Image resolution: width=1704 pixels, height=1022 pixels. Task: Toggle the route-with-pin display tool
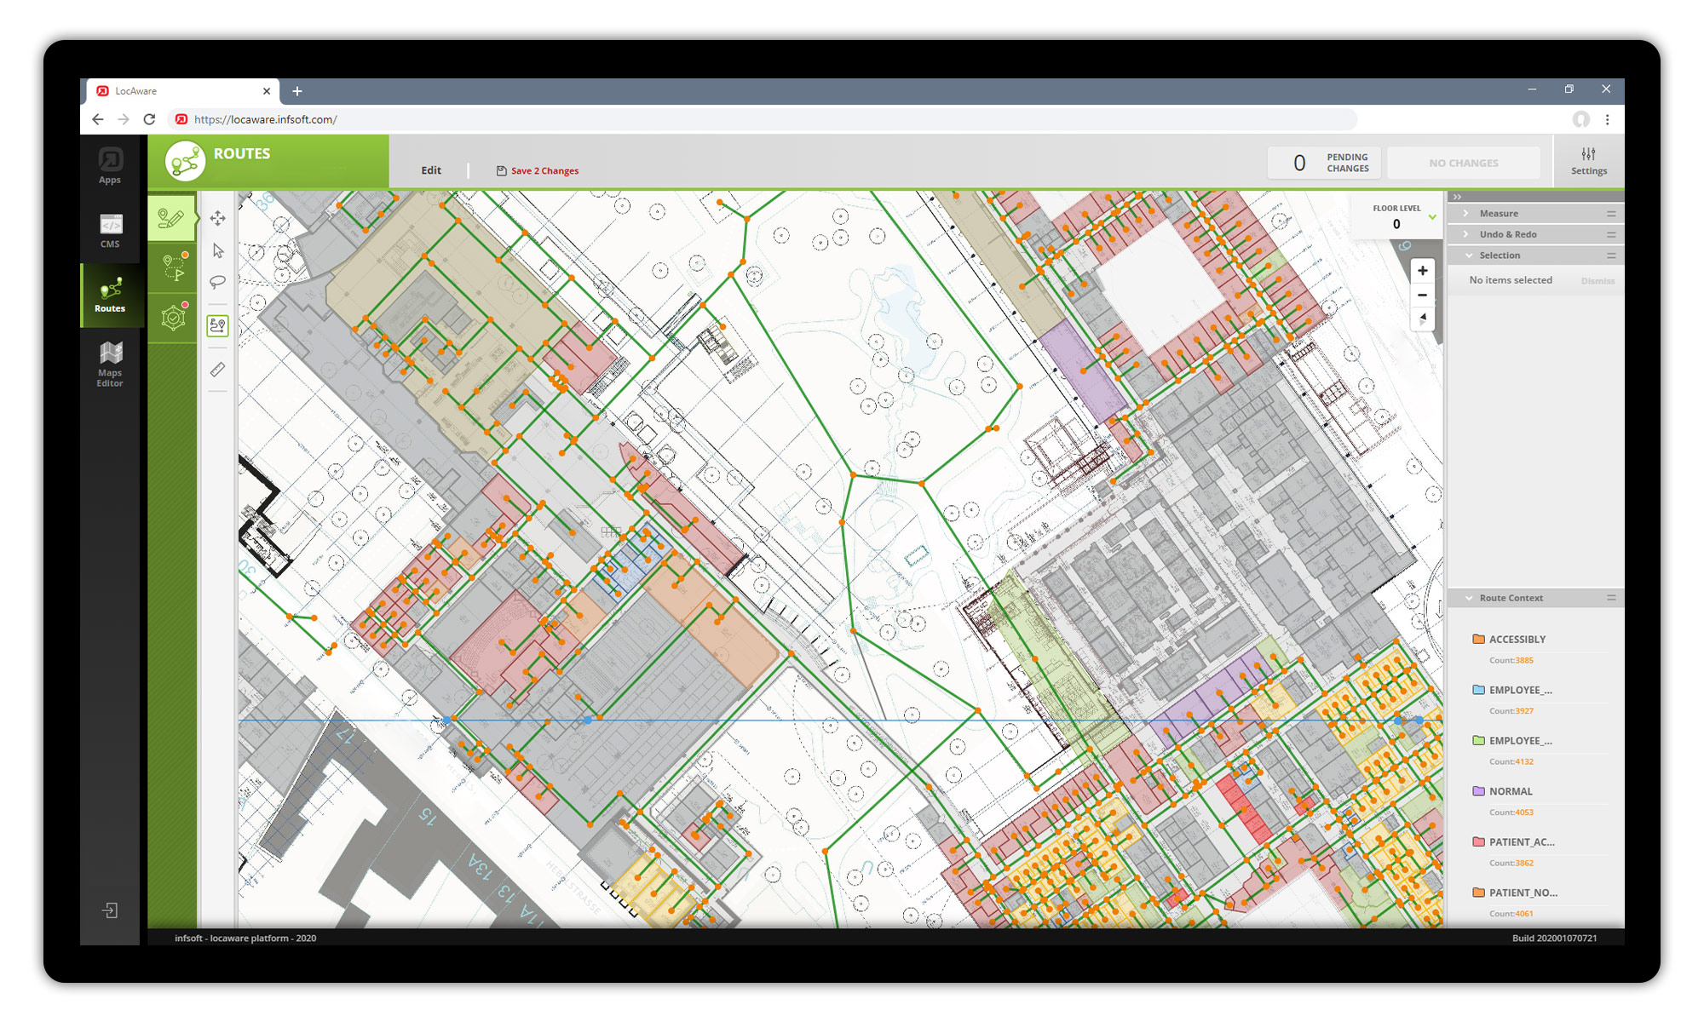click(x=218, y=326)
